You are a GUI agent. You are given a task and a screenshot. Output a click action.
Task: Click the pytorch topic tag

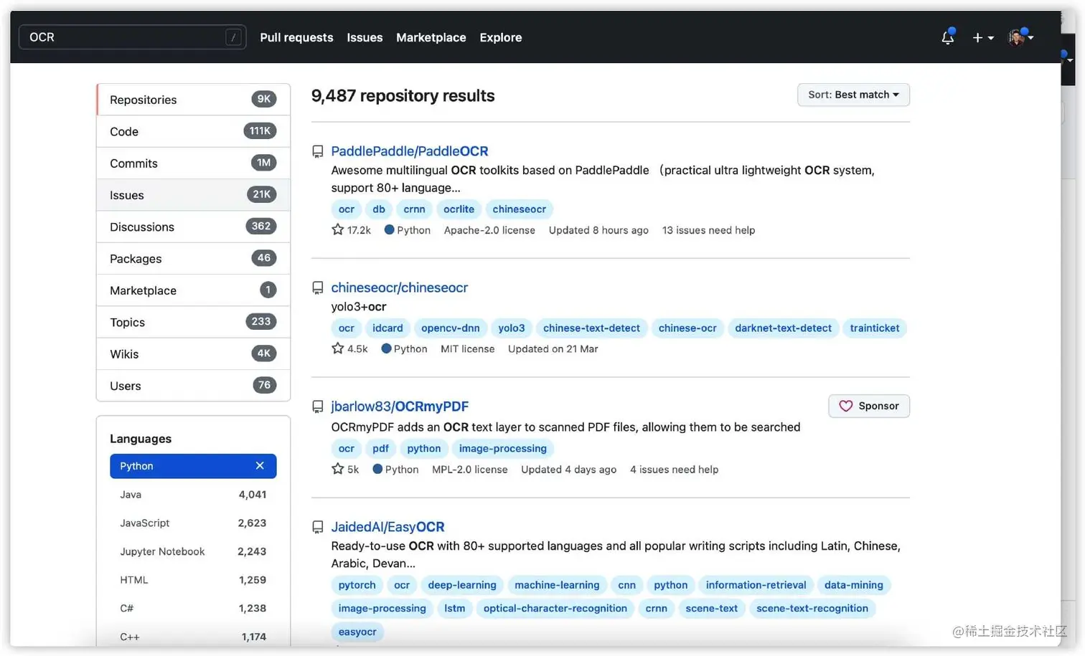coord(357,585)
